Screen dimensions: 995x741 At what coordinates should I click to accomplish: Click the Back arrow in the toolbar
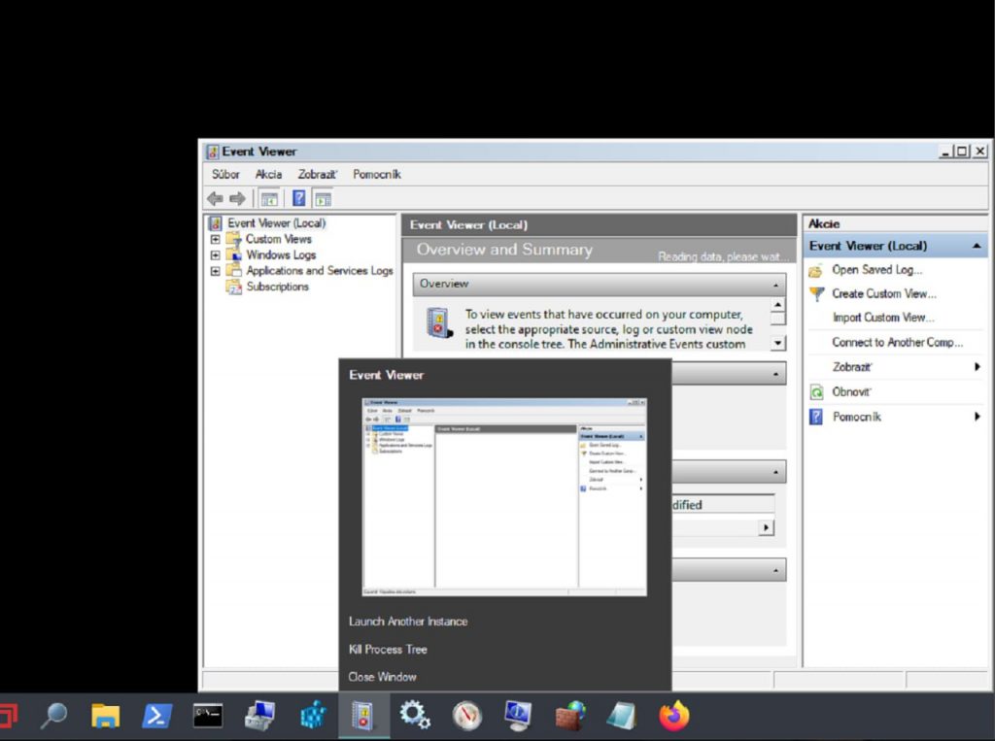(215, 198)
